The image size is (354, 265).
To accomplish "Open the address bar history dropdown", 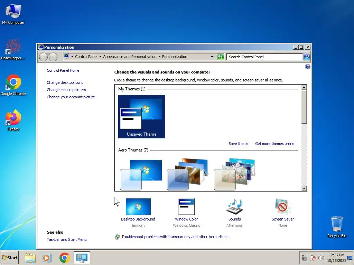I will (x=212, y=57).
